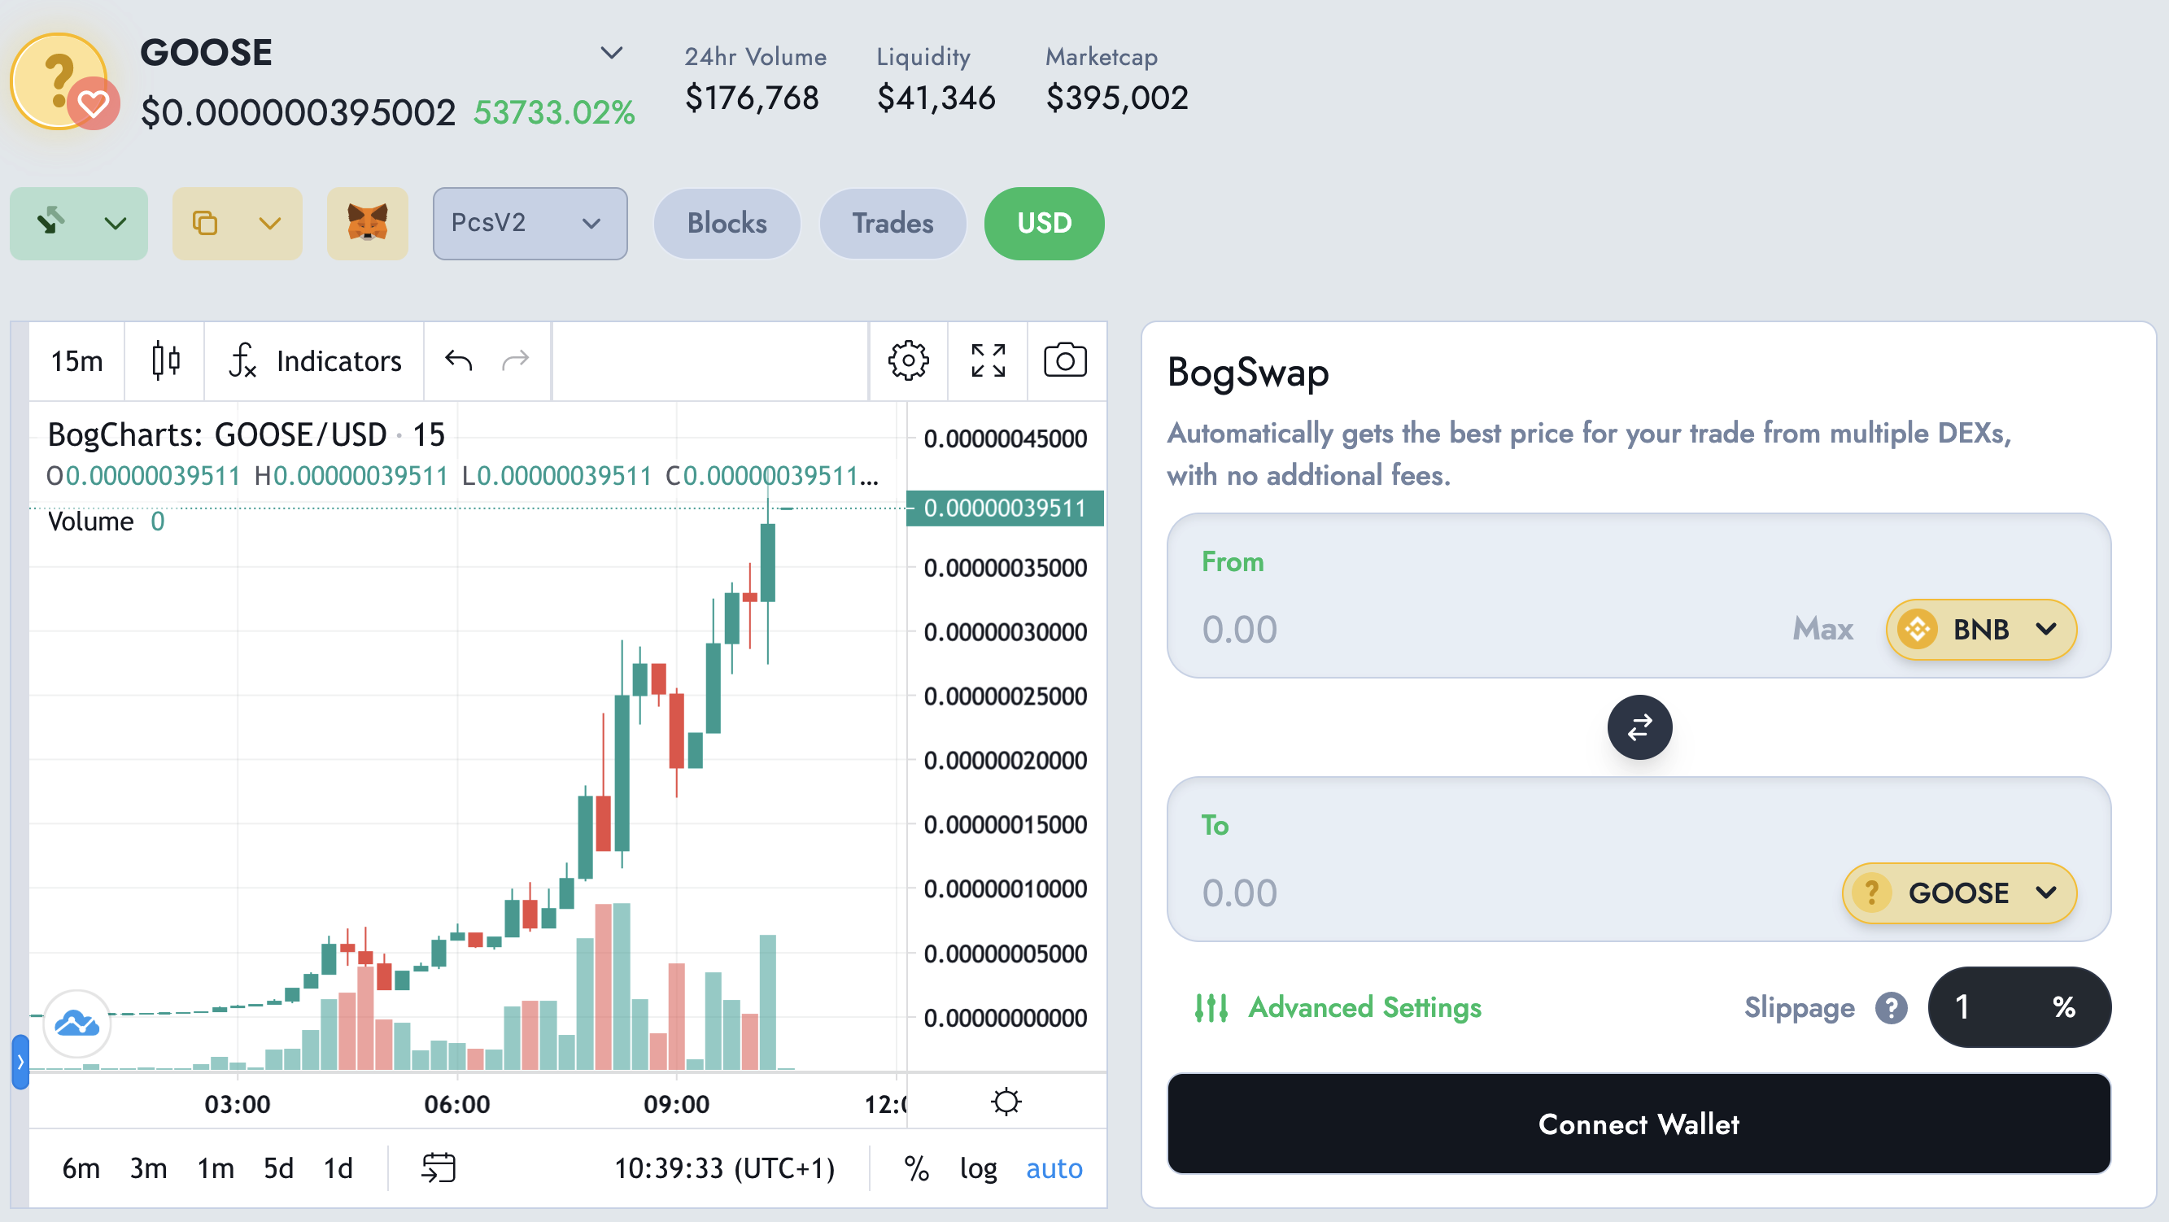
Task: Toggle the swap direction arrow button
Action: point(1639,727)
